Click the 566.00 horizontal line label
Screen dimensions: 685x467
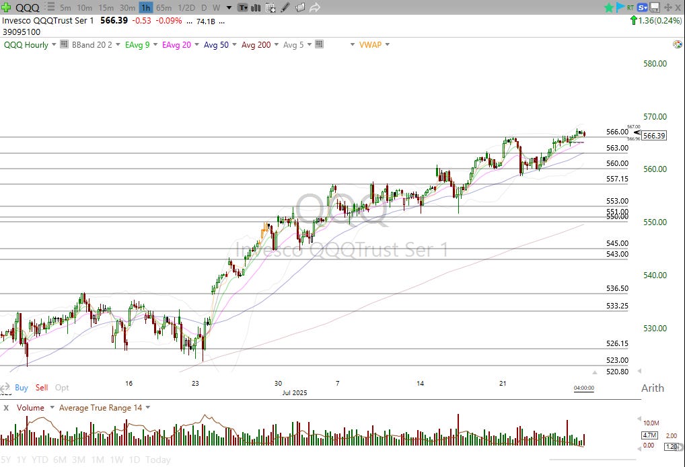coord(617,132)
